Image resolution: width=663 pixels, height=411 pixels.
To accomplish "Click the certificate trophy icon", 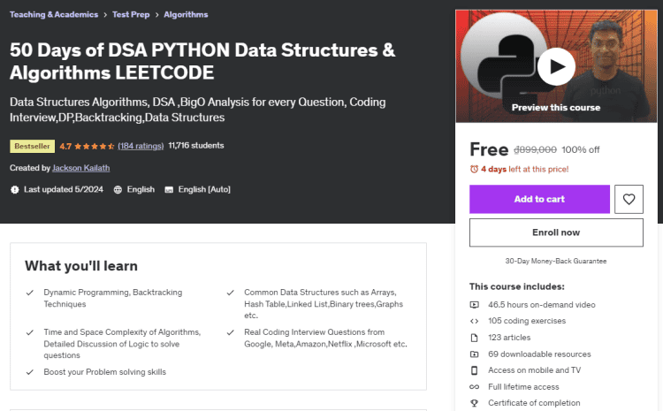I will click(x=475, y=403).
